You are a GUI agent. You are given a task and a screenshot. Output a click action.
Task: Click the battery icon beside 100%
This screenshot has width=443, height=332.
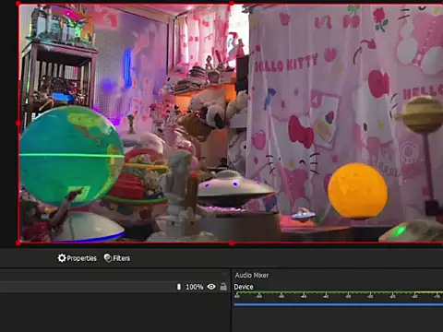pos(179,287)
